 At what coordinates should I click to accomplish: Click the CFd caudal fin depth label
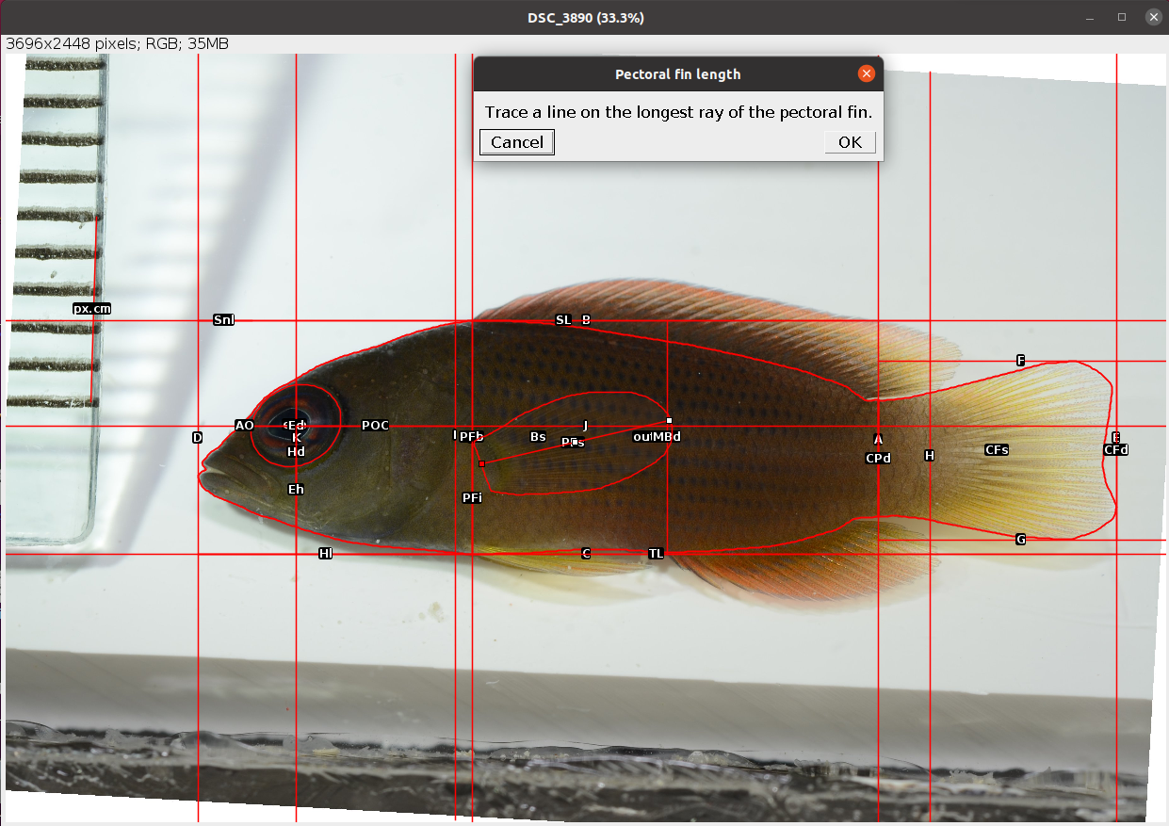coord(1115,450)
